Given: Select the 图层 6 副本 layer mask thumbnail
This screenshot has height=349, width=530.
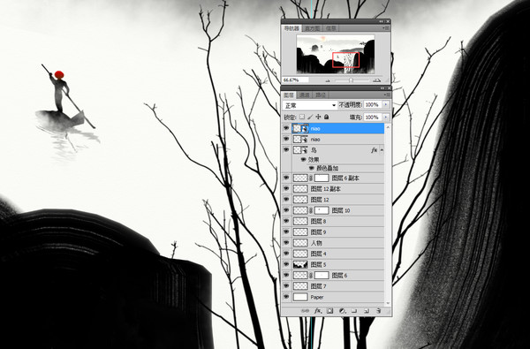Looking at the screenshot, I should tap(322, 178).
